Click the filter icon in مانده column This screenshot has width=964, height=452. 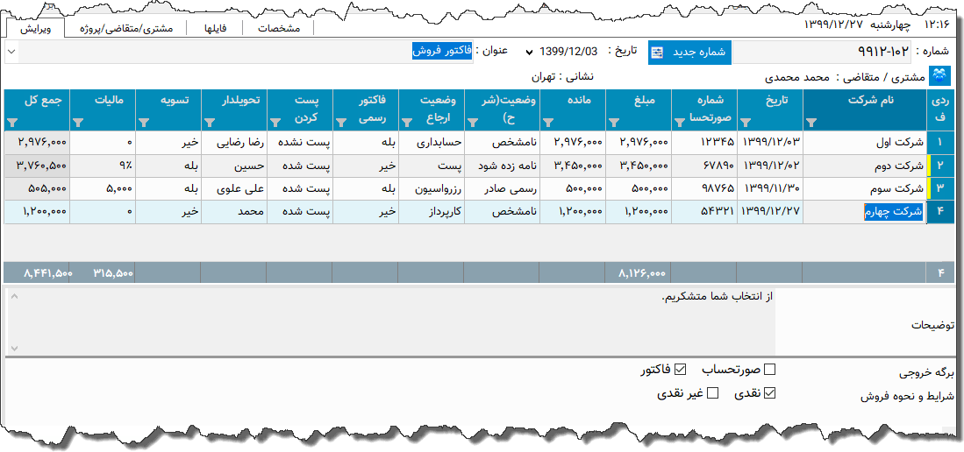pos(547,123)
